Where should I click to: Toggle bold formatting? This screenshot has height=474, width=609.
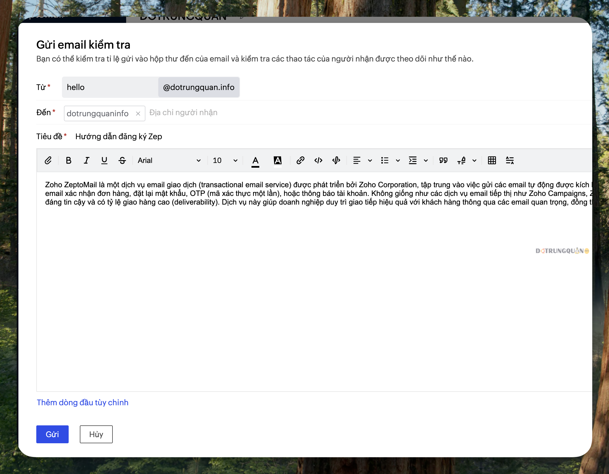pos(68,160)
